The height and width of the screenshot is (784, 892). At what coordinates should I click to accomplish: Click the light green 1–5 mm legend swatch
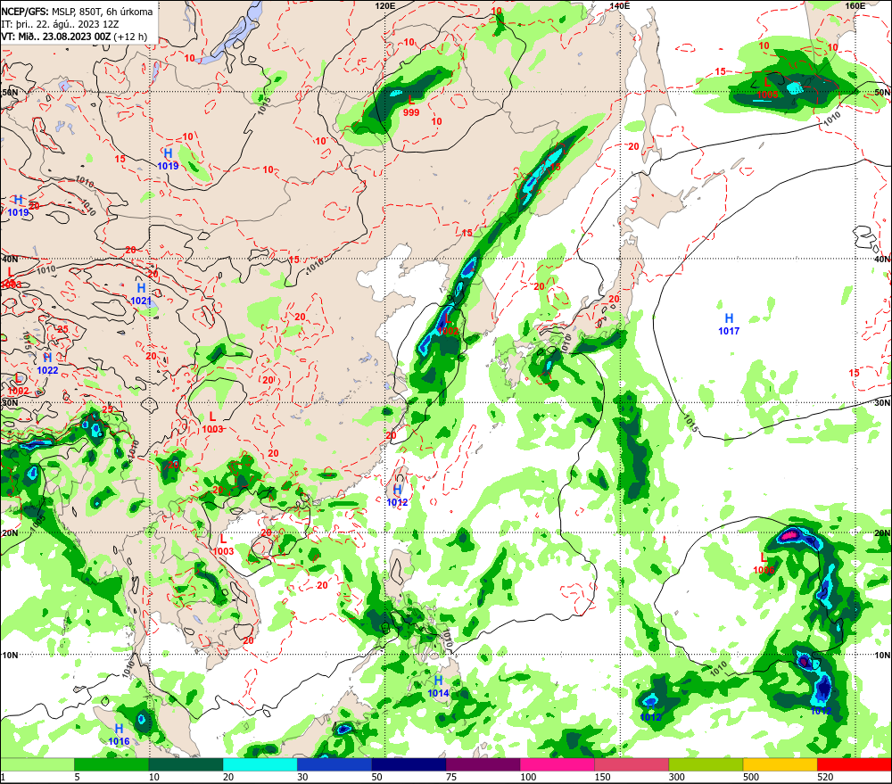click(37, 764)
